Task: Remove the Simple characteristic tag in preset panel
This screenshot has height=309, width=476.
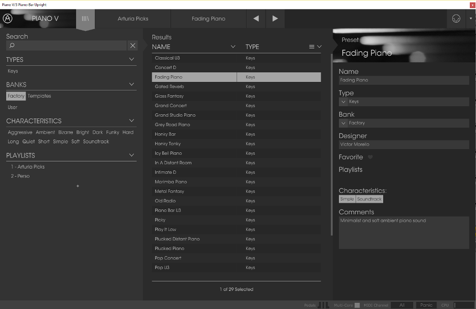Action: click(x=347, y=199)
